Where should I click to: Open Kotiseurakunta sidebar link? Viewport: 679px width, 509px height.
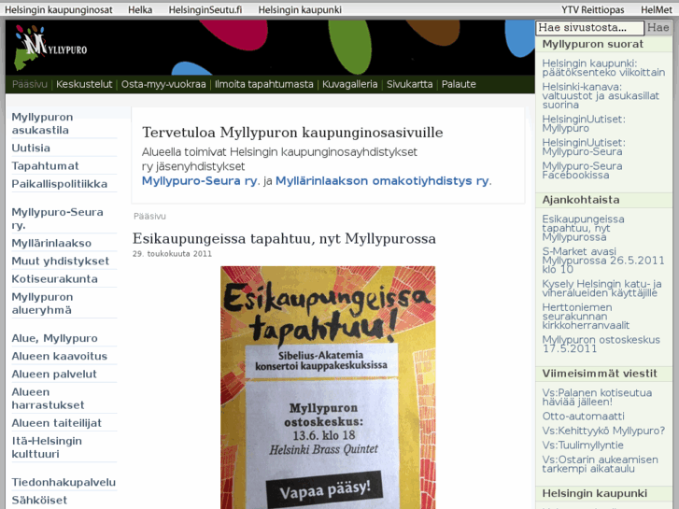click(x=54, y=279)
